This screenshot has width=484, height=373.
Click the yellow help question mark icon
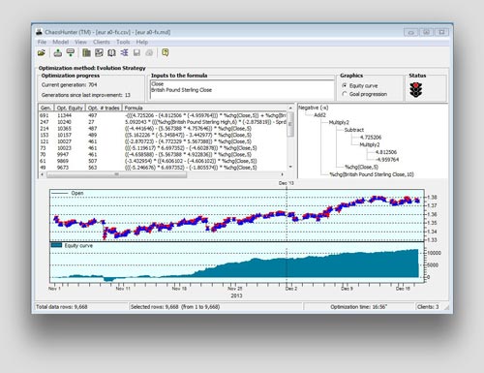tap(166, 52)
